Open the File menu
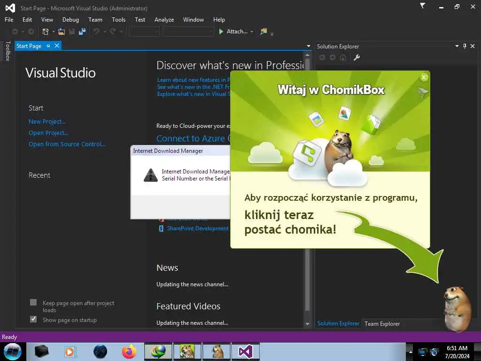 tap(9, 20)
